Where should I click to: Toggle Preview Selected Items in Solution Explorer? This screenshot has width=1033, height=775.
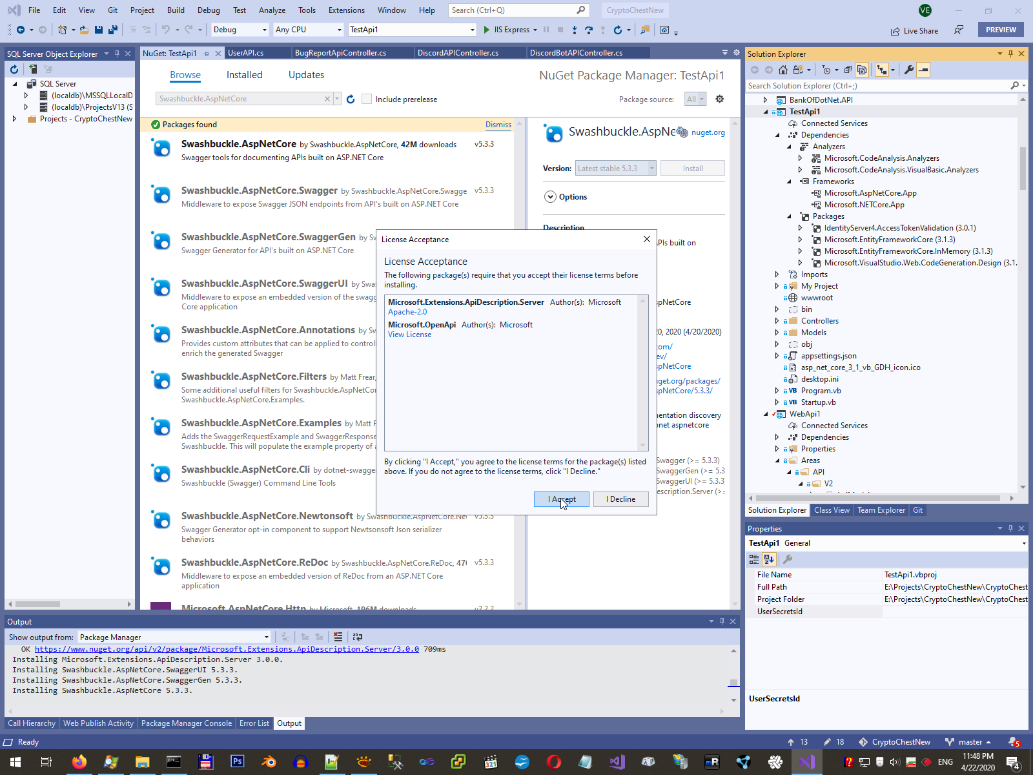click(x=923, y=70)
